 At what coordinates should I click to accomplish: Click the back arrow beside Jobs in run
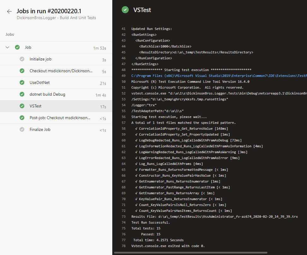(9, 12)
